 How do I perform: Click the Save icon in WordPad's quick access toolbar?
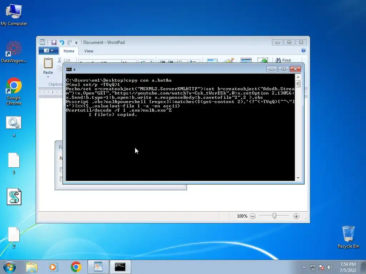coord(54,42)
